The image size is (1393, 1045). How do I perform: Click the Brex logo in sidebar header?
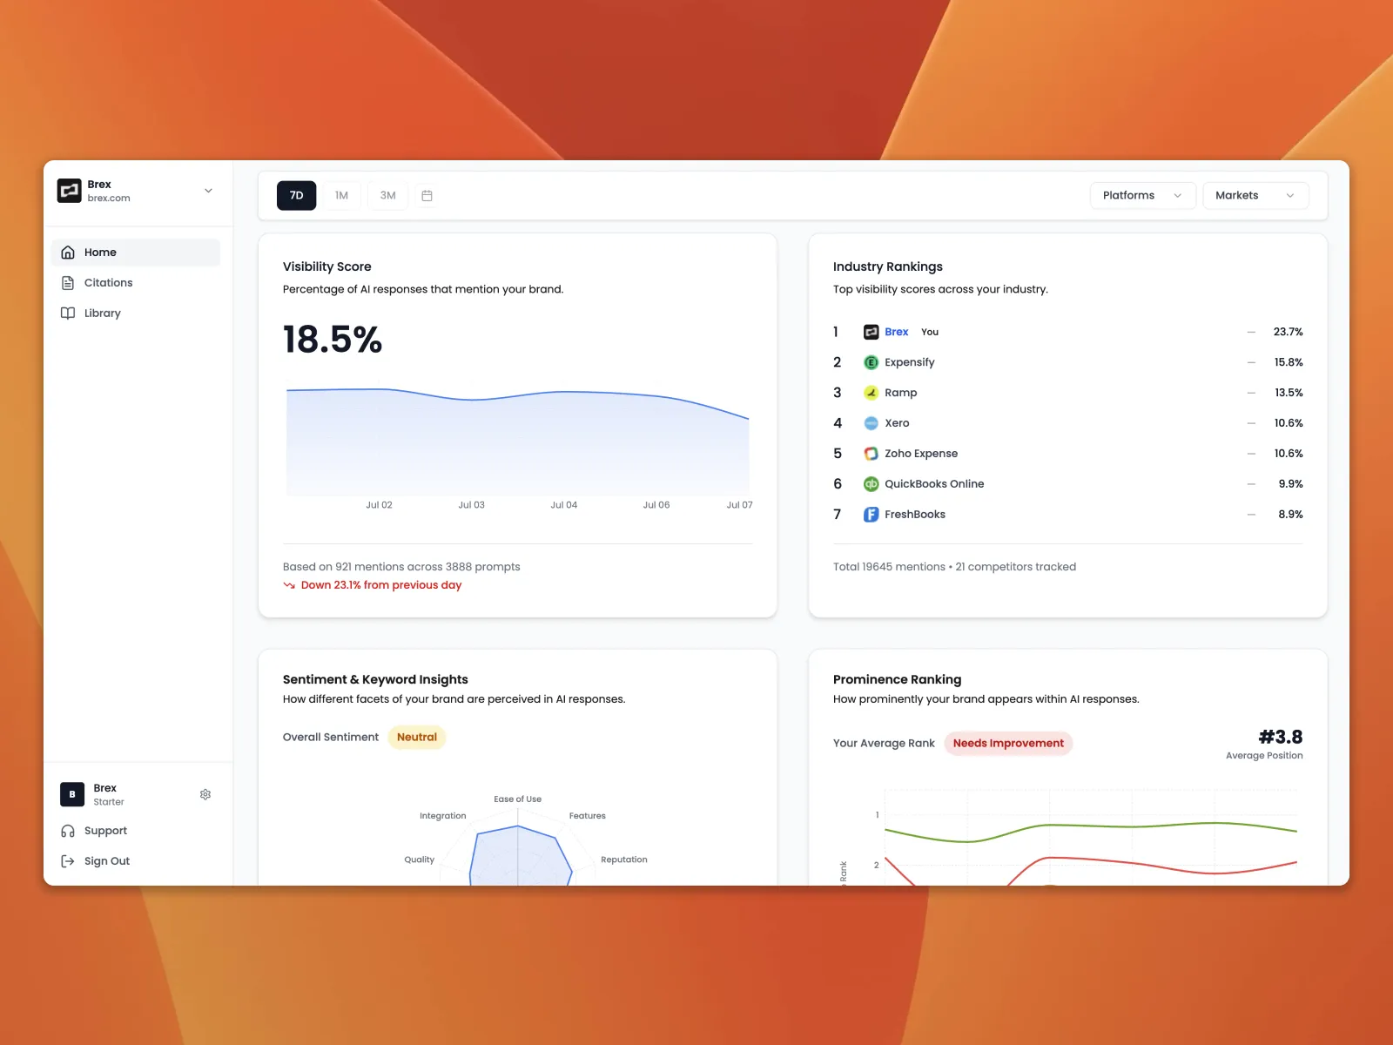click(x=70, y=191)
